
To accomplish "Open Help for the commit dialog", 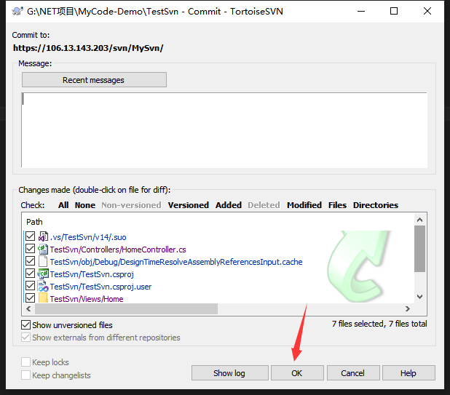I will [408, 373].
